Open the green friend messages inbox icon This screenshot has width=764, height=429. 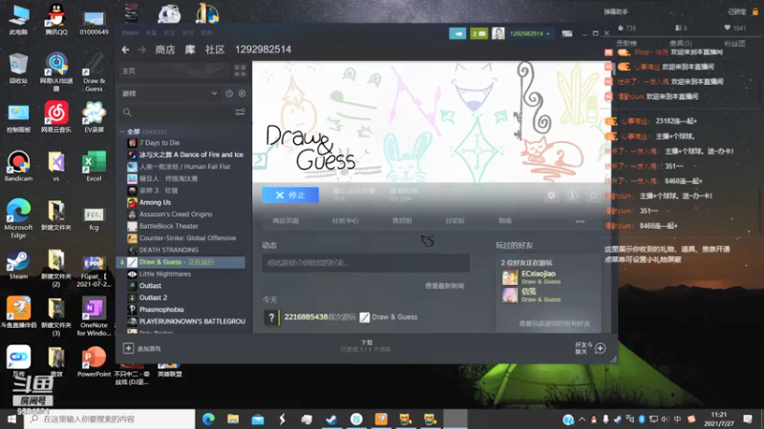click(479, 33)
